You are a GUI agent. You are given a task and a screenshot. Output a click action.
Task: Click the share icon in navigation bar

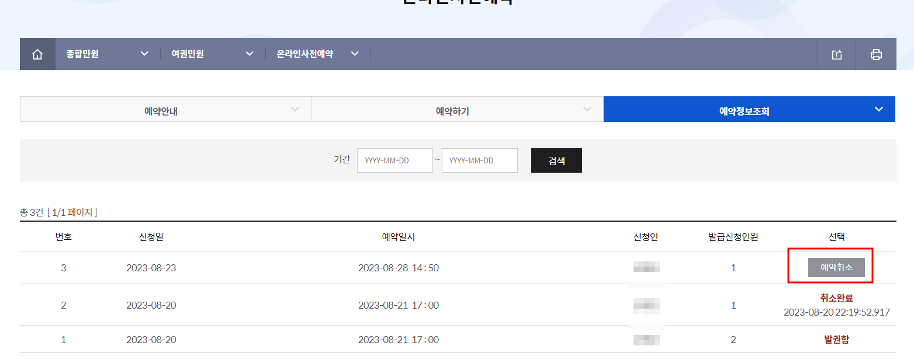(836, 53)
